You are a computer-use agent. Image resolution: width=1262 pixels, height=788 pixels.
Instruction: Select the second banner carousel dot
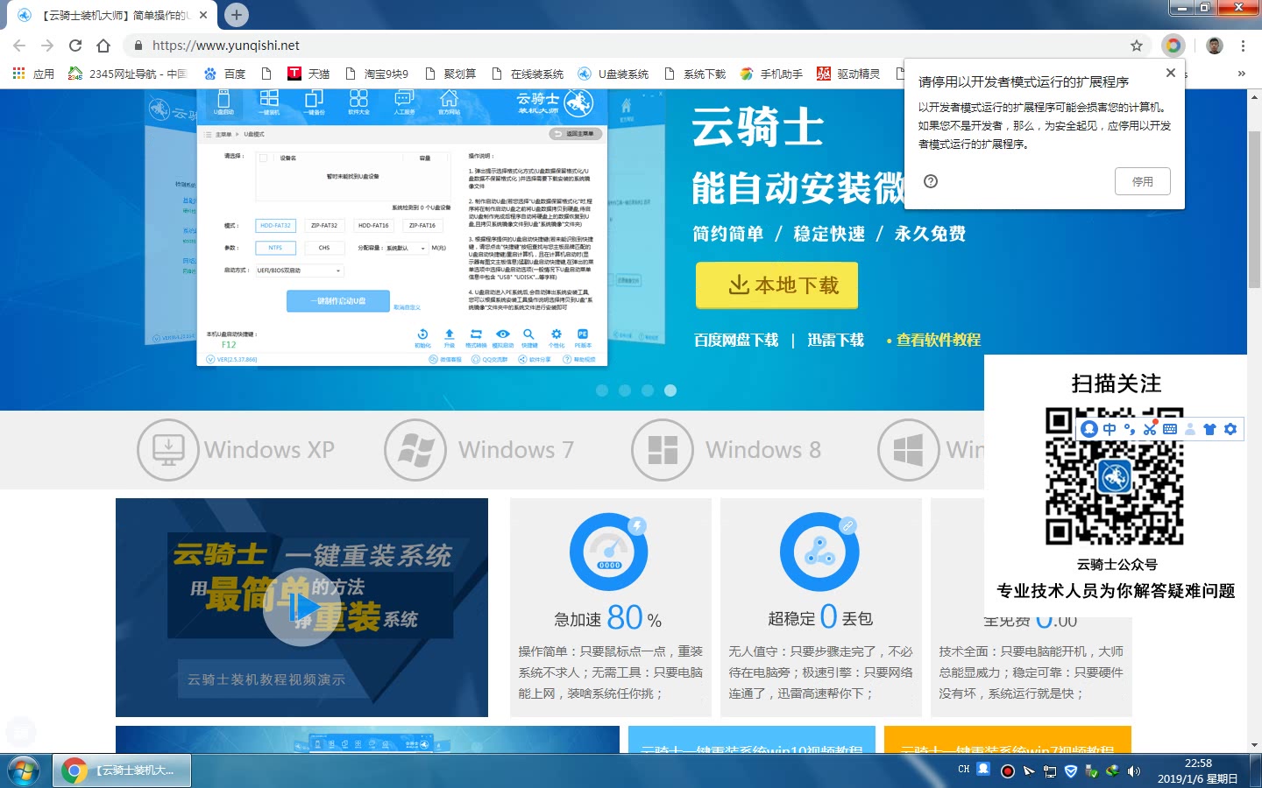click(x=625, y=390)
